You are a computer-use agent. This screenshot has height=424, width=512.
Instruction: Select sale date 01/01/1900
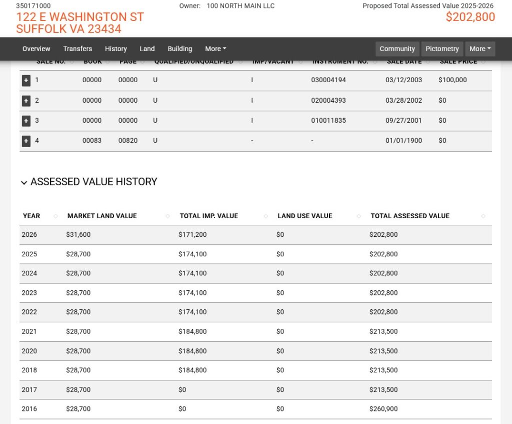point(403,141)
